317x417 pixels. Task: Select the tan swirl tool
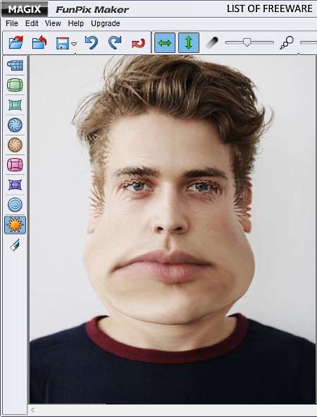15,145
